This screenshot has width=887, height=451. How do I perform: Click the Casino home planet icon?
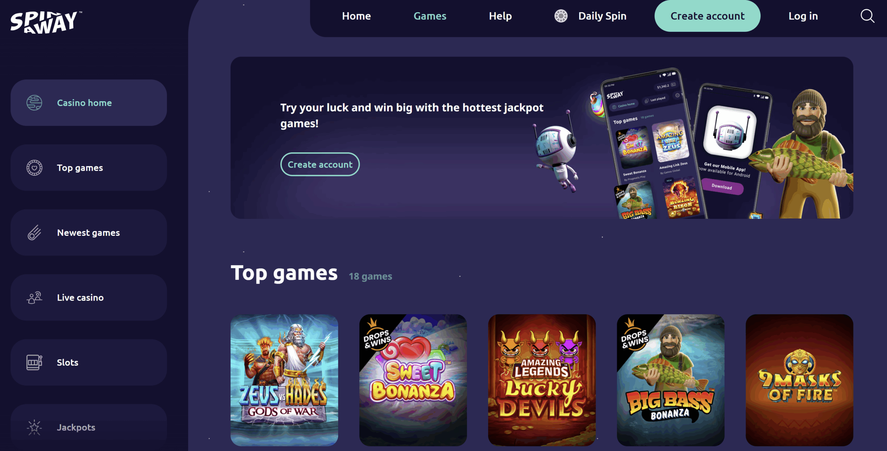click(34, 103)
